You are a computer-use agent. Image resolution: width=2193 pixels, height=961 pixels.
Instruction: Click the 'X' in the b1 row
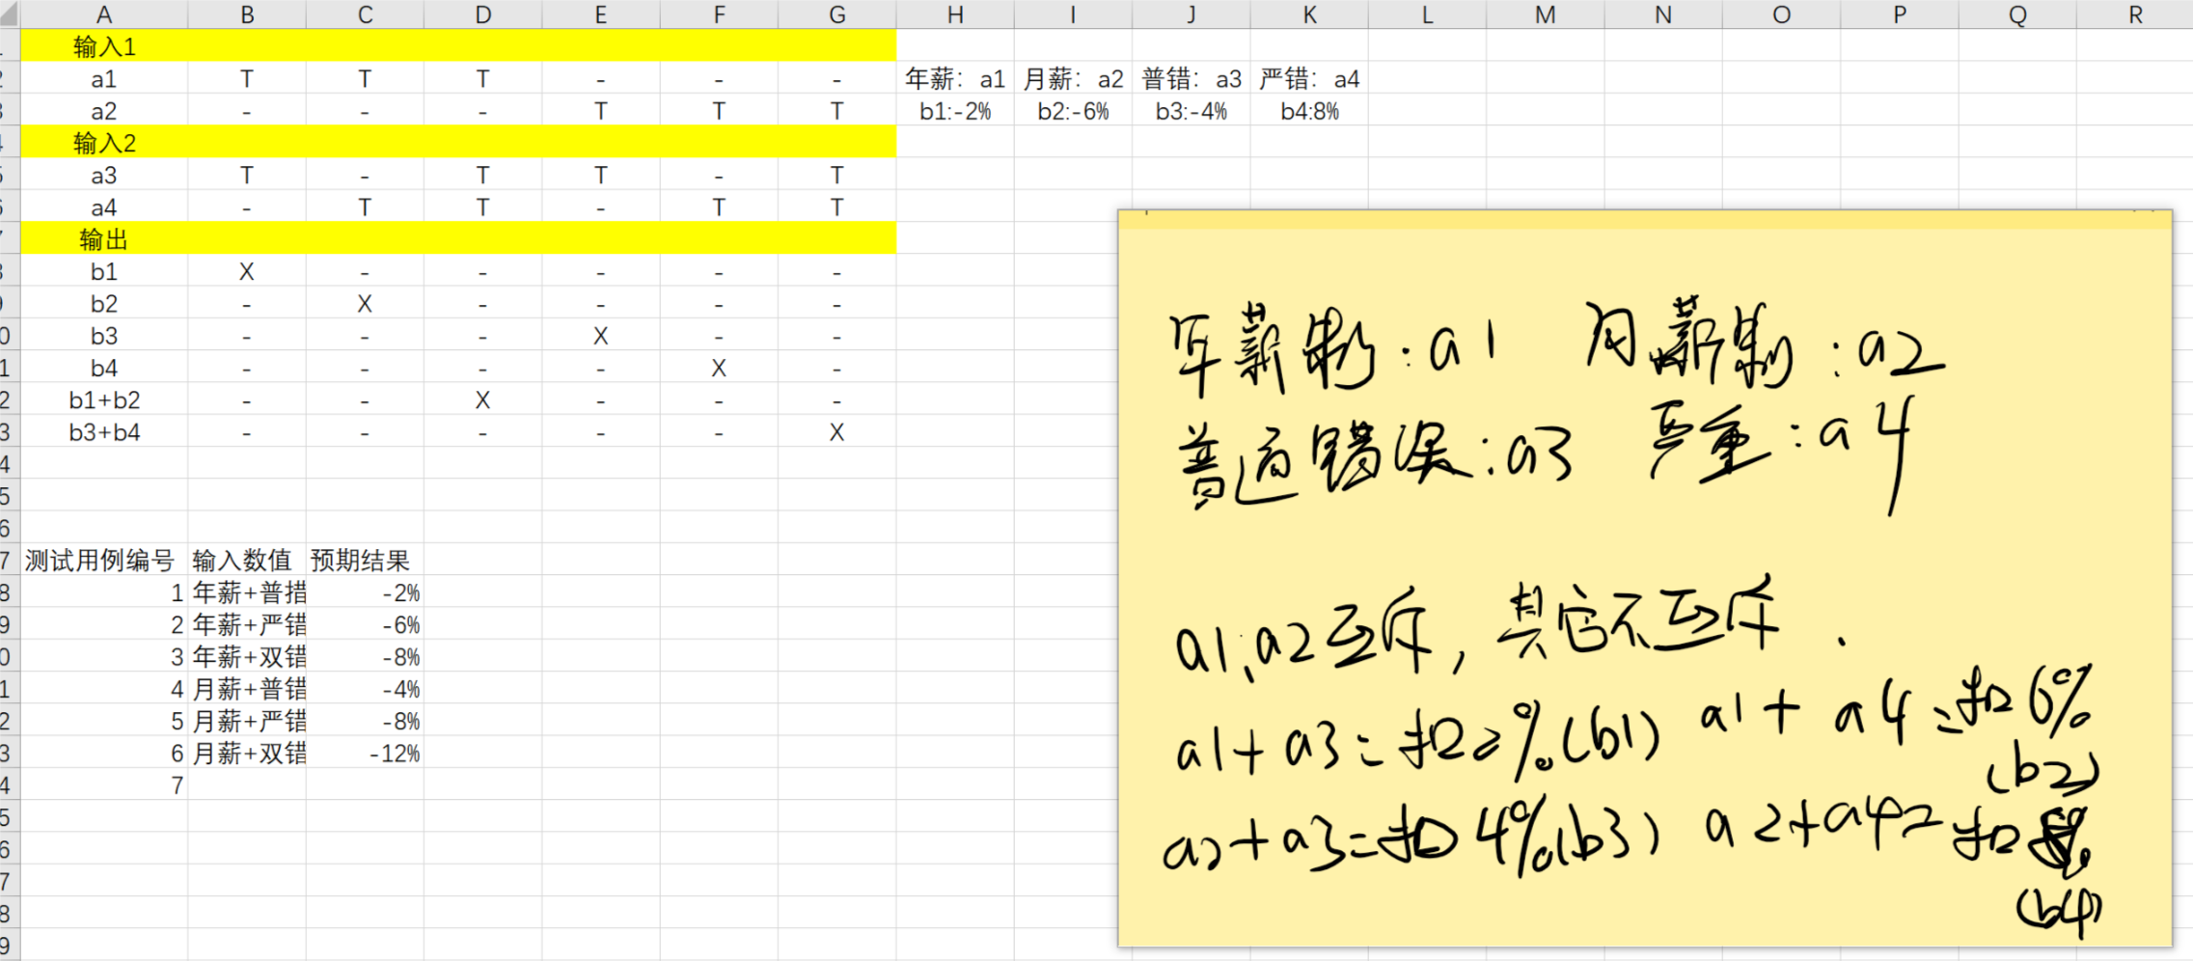coord(247,272)
